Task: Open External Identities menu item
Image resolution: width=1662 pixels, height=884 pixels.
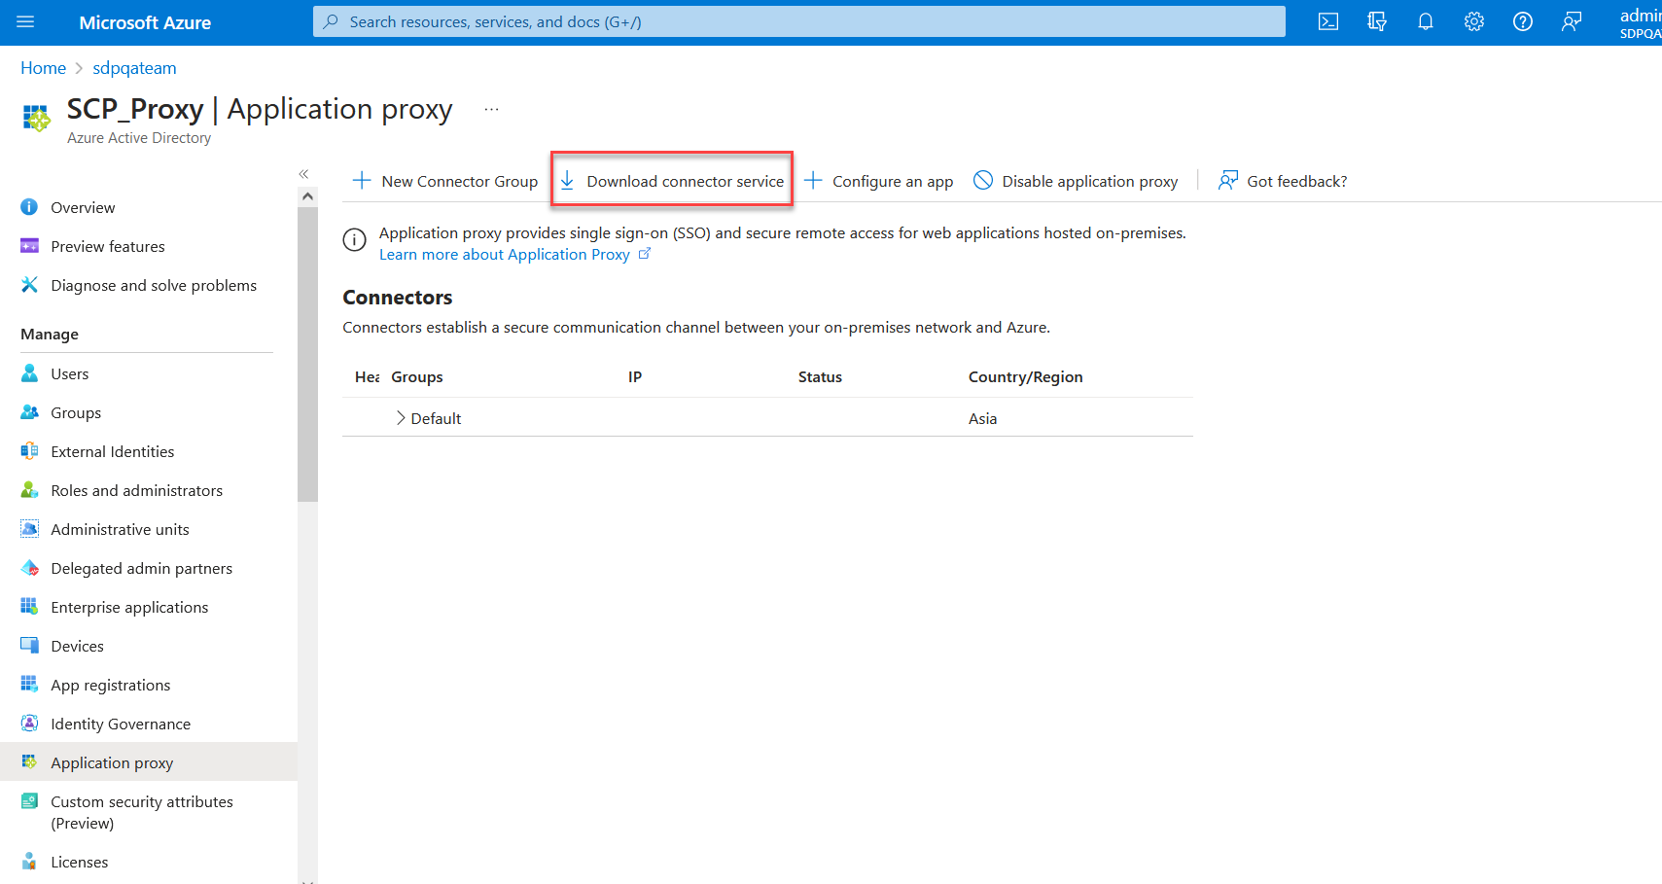Action: pyautogui.click(x=113, y=451)
